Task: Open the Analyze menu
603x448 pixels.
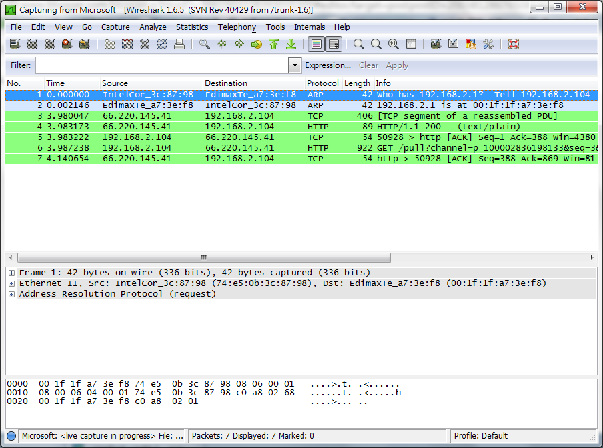Action: (153, 27)
